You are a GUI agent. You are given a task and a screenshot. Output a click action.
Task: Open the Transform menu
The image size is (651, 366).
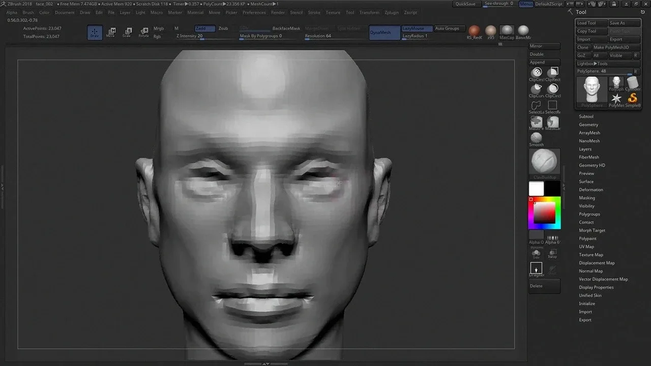369,12
